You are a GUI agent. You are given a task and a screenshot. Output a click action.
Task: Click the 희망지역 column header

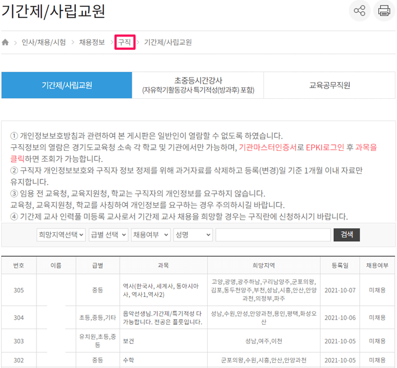[x=263, y=265]
